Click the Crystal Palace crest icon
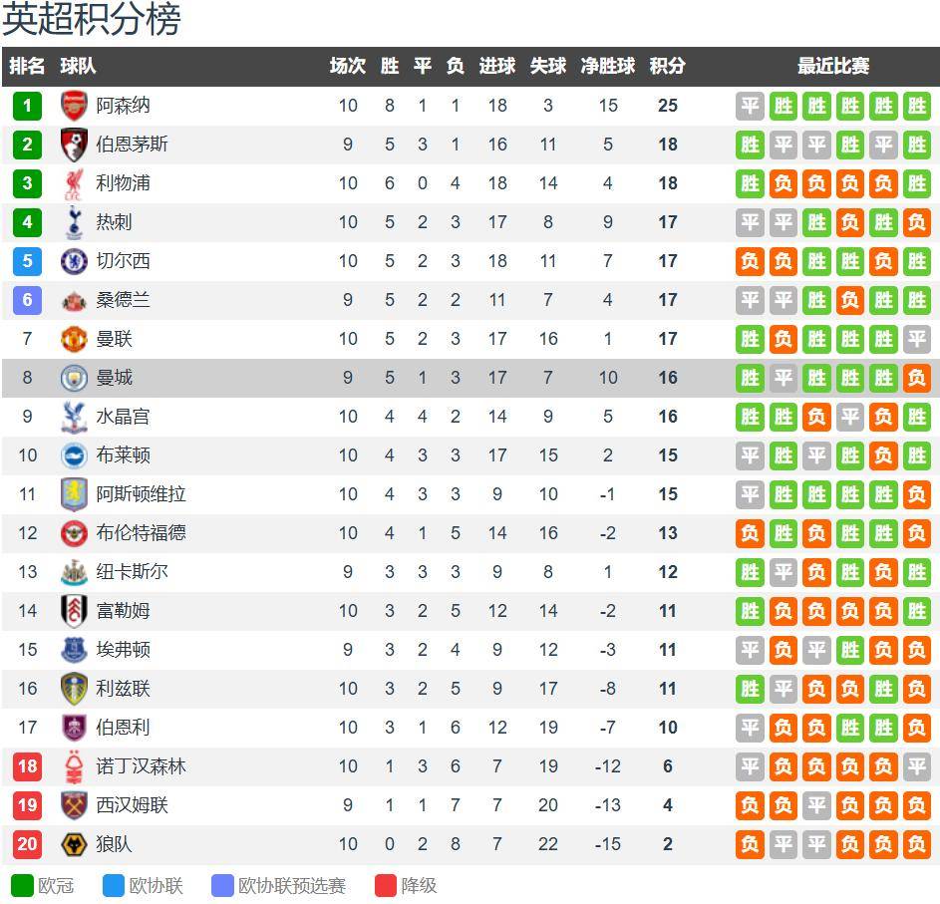 [74, 417]
